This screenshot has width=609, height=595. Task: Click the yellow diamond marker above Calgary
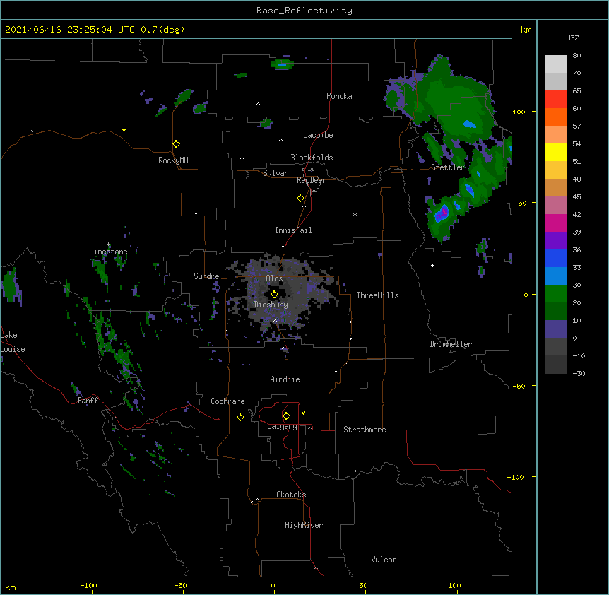tap(286, 416)
